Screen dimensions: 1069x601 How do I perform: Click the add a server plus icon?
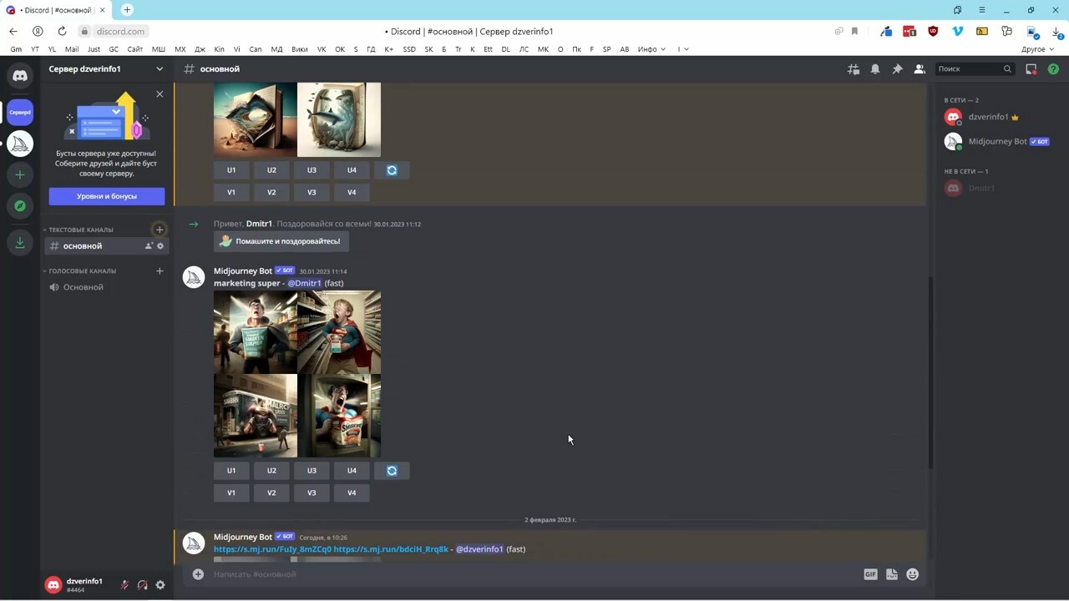click(x=20, y=175)
